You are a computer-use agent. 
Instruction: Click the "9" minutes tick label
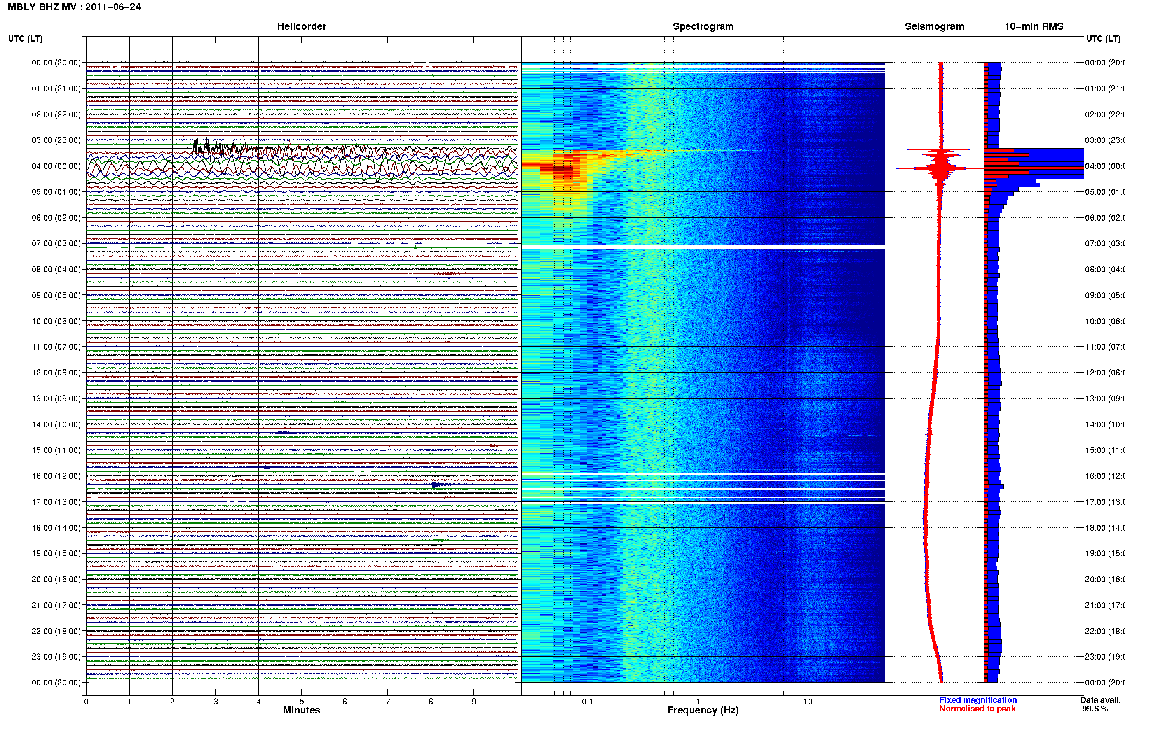tap(474, 702)
